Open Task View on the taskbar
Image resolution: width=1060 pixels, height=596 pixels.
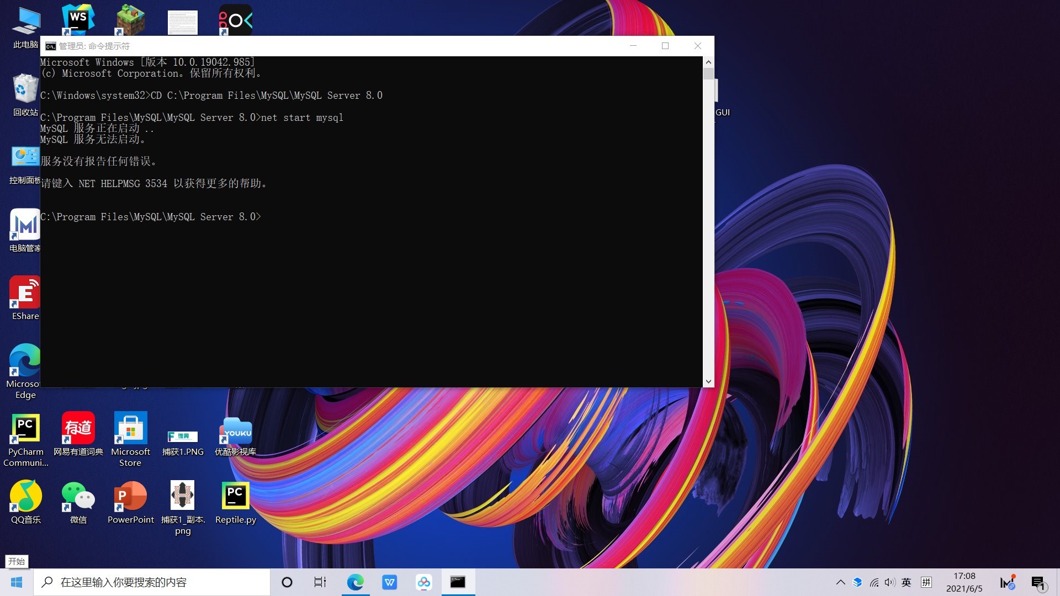pyautogui.click(x=320, y=582)
